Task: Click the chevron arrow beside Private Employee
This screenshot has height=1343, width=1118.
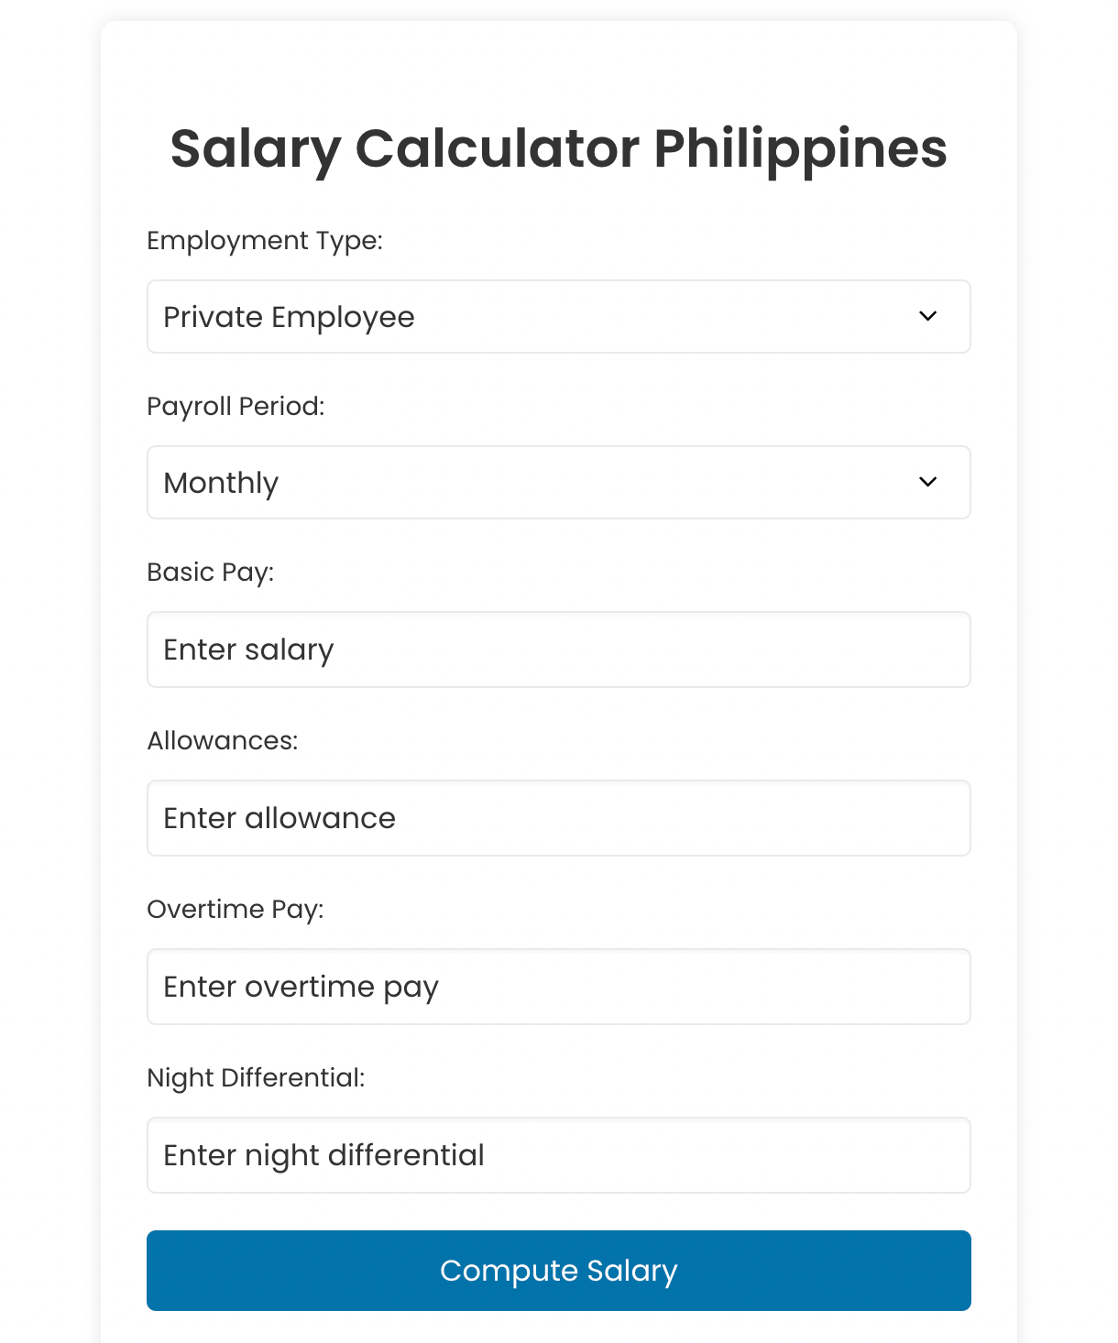Action: (x=927, y=316)
